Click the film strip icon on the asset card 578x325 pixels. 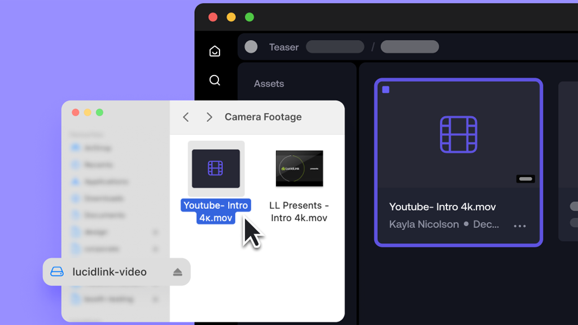coord(458,134)
